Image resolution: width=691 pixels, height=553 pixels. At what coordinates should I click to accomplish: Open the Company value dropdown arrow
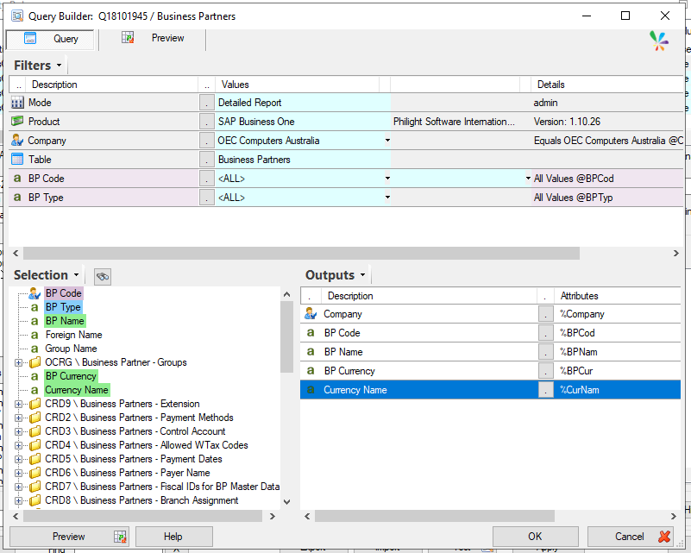tap(387, 141)
